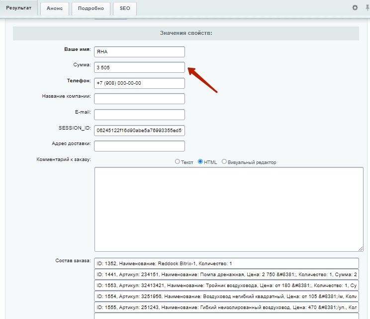Click the Ваше имя label

pyautogui.click(x=78, y=49)
